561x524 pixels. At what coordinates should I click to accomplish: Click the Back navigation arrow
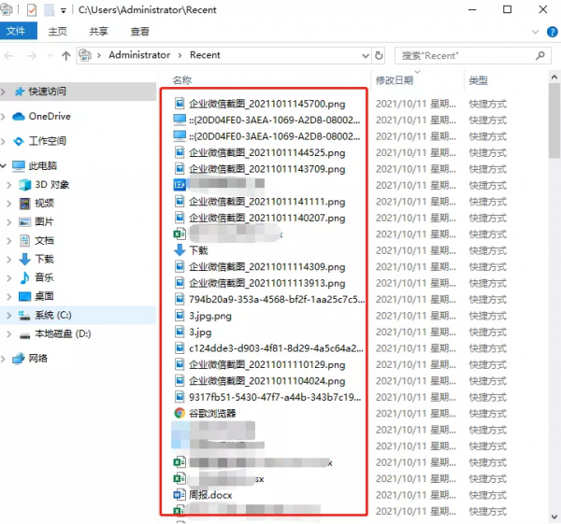(9, 55)
